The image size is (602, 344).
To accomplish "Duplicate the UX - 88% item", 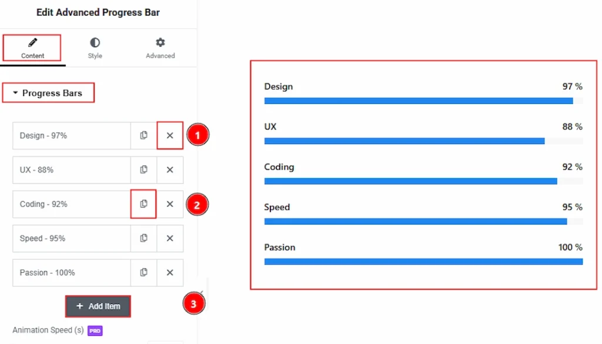I will 143,170.
